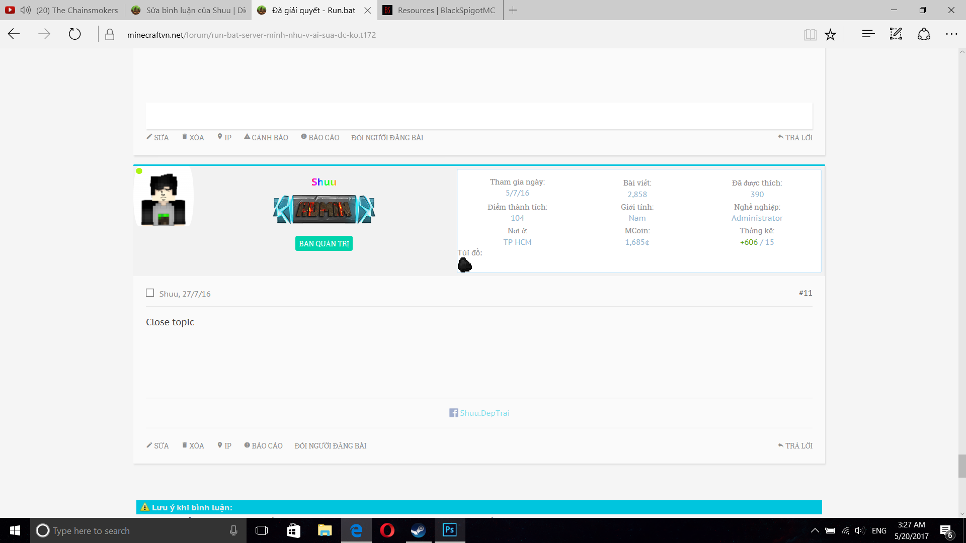Open Steam from the taskbar

(x=418, y=530)
